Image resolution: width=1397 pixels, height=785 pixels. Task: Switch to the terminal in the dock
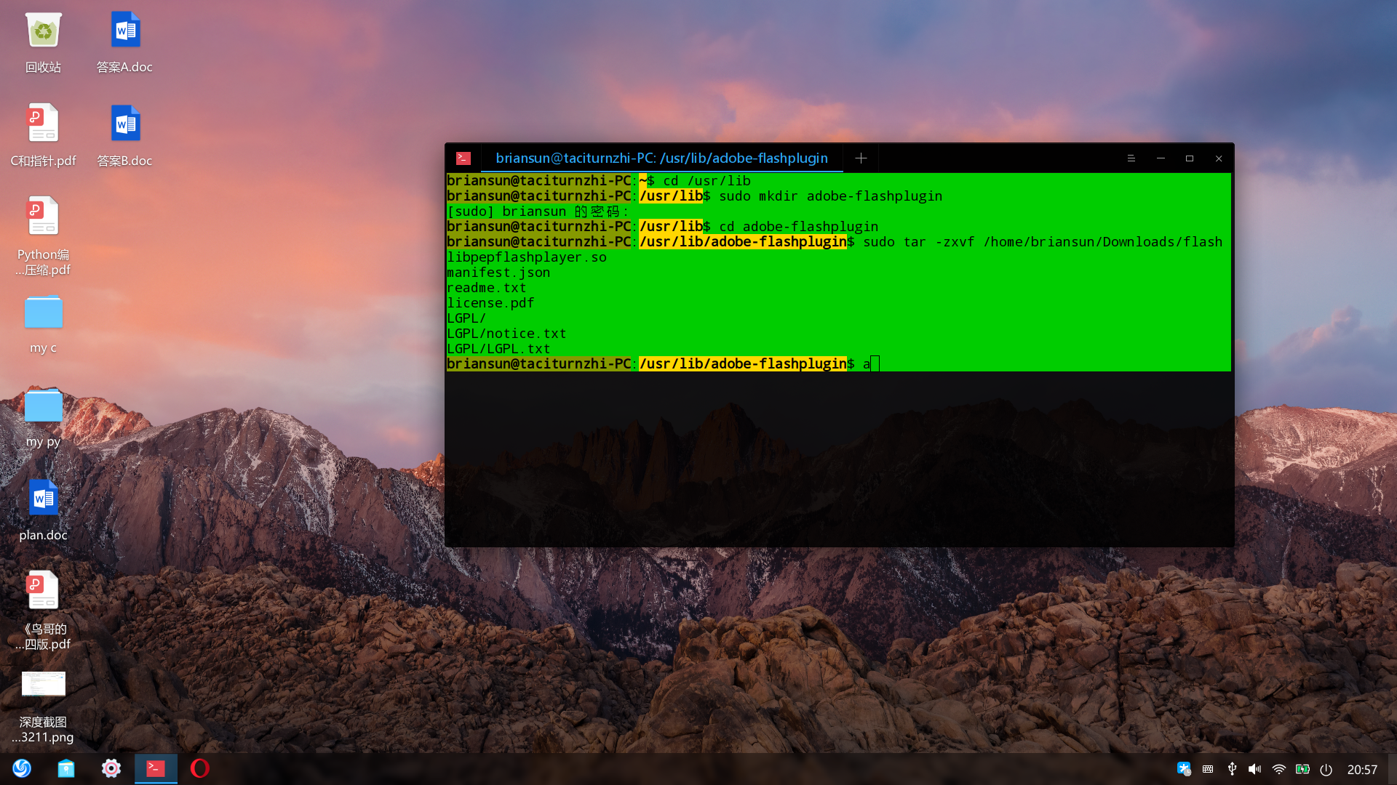pos(156,768)
